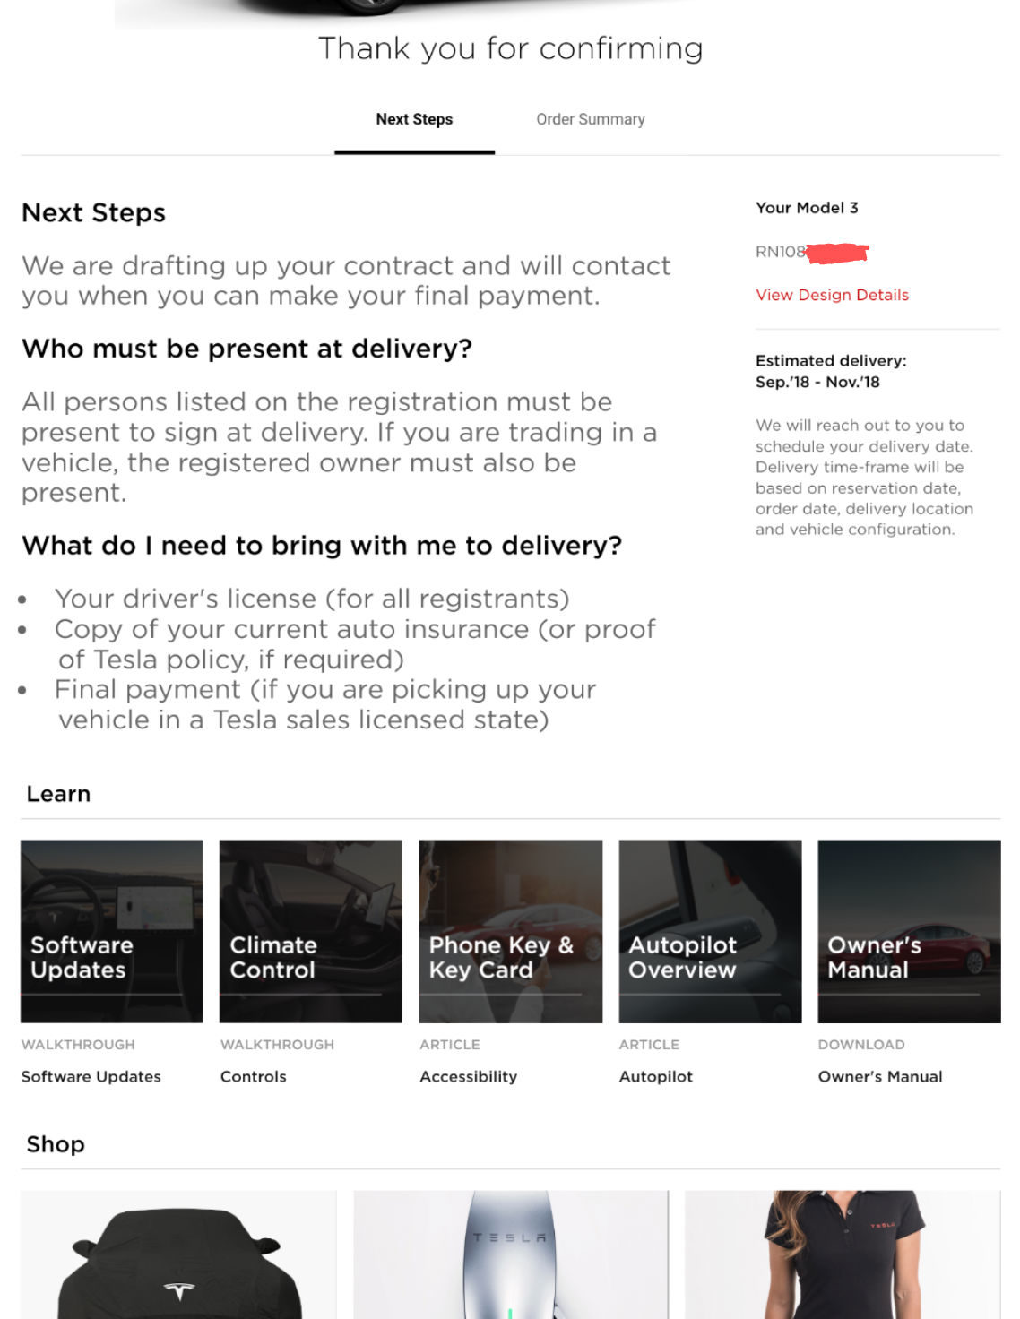Open the Climate Control walkthrough tile
This screenshot has width=1020, height=1319.
311,931
